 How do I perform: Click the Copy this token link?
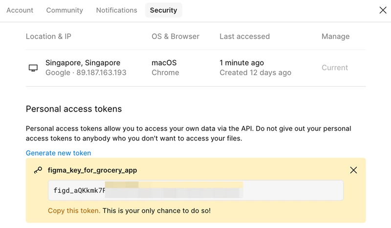click(74, 211)
